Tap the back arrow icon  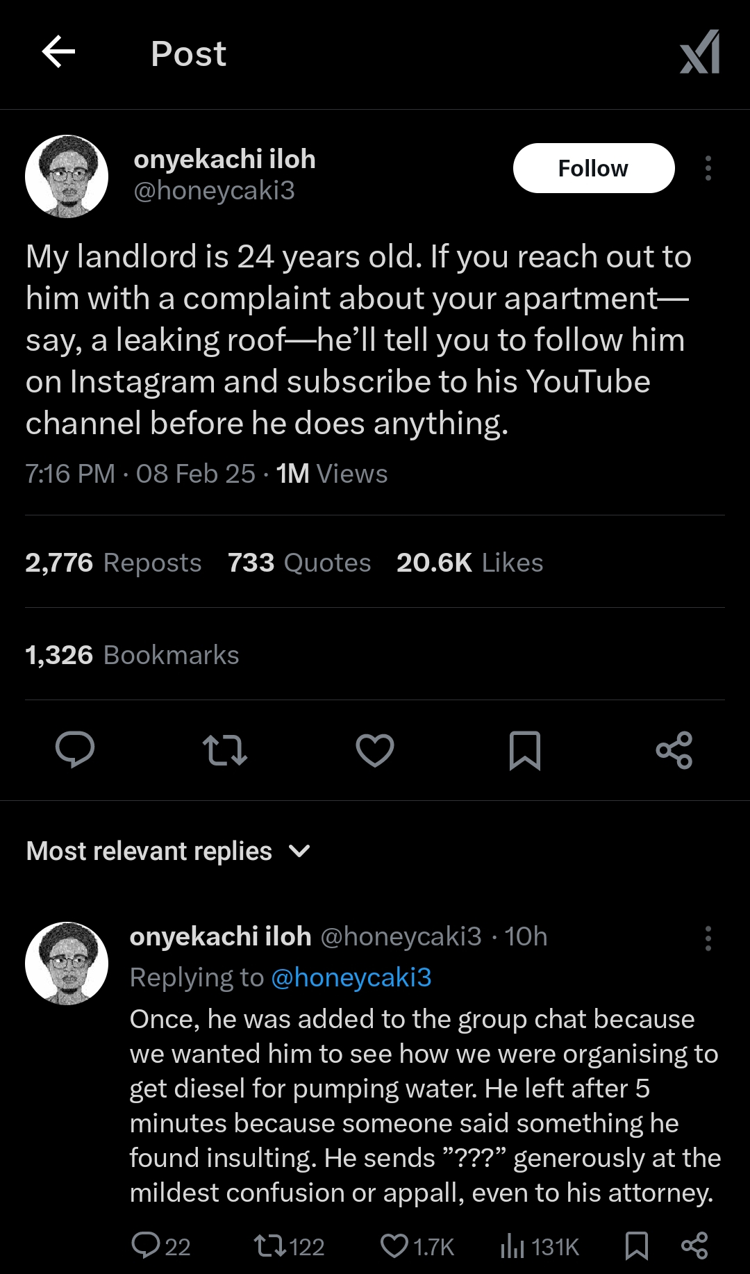point(58,53)
